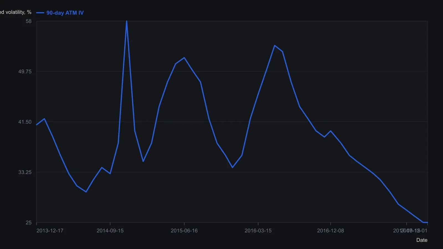The width and height of the screenshot is (443, 249).
Task: Select the 25 y-axis label
Action: click(29, 223)
